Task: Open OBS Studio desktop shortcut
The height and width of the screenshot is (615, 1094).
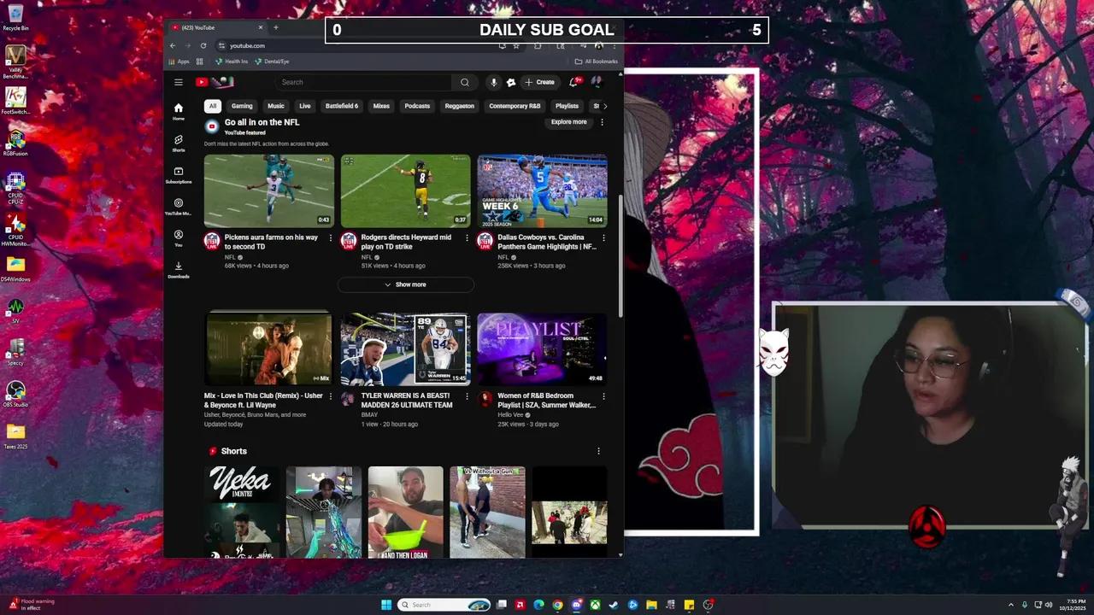Action: point(15,395)
